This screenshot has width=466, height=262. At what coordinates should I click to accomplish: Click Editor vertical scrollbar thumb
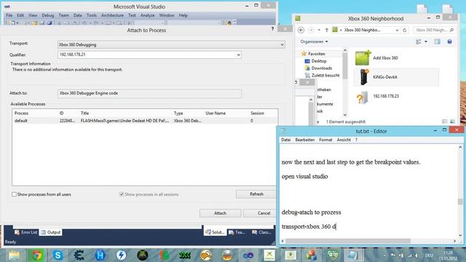tap(460, 202)
